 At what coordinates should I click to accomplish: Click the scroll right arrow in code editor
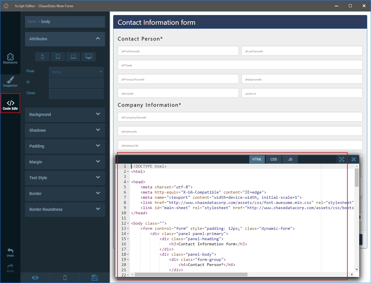click(x=351, y=275)
